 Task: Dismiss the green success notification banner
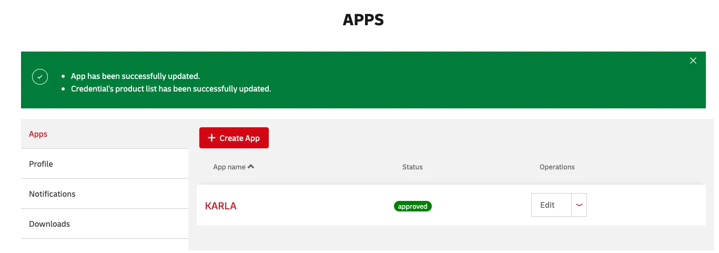[693, 60]
